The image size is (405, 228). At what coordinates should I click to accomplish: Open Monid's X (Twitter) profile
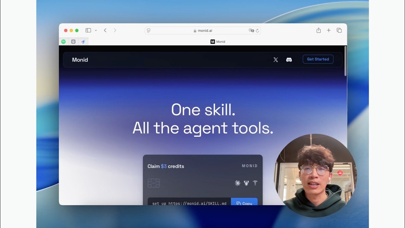click(x=276, y=60)
